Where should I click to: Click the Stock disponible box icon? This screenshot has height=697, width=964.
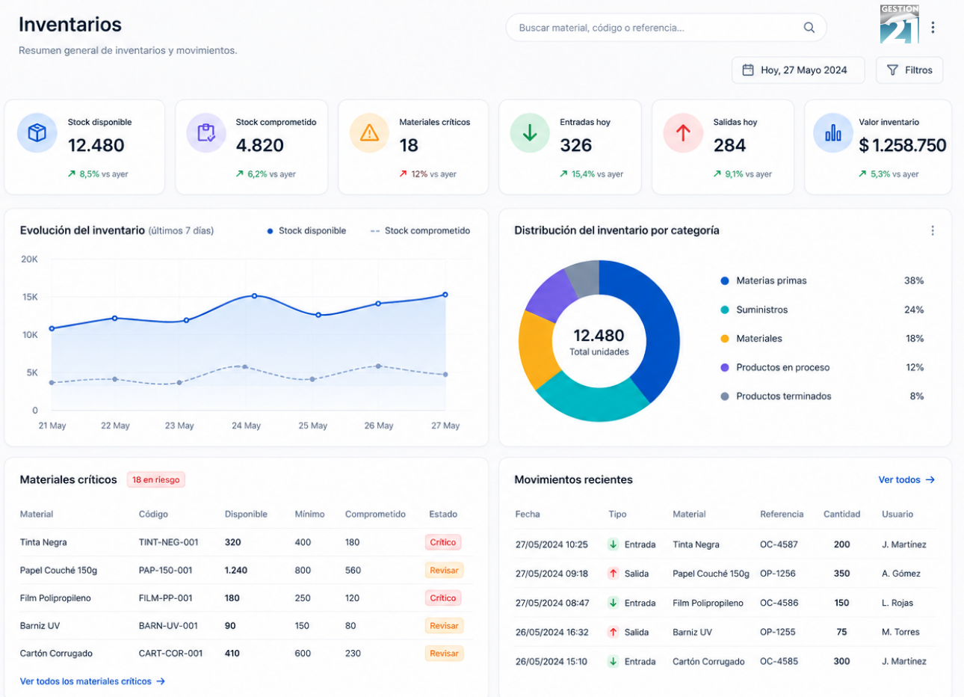pos(37,133)
